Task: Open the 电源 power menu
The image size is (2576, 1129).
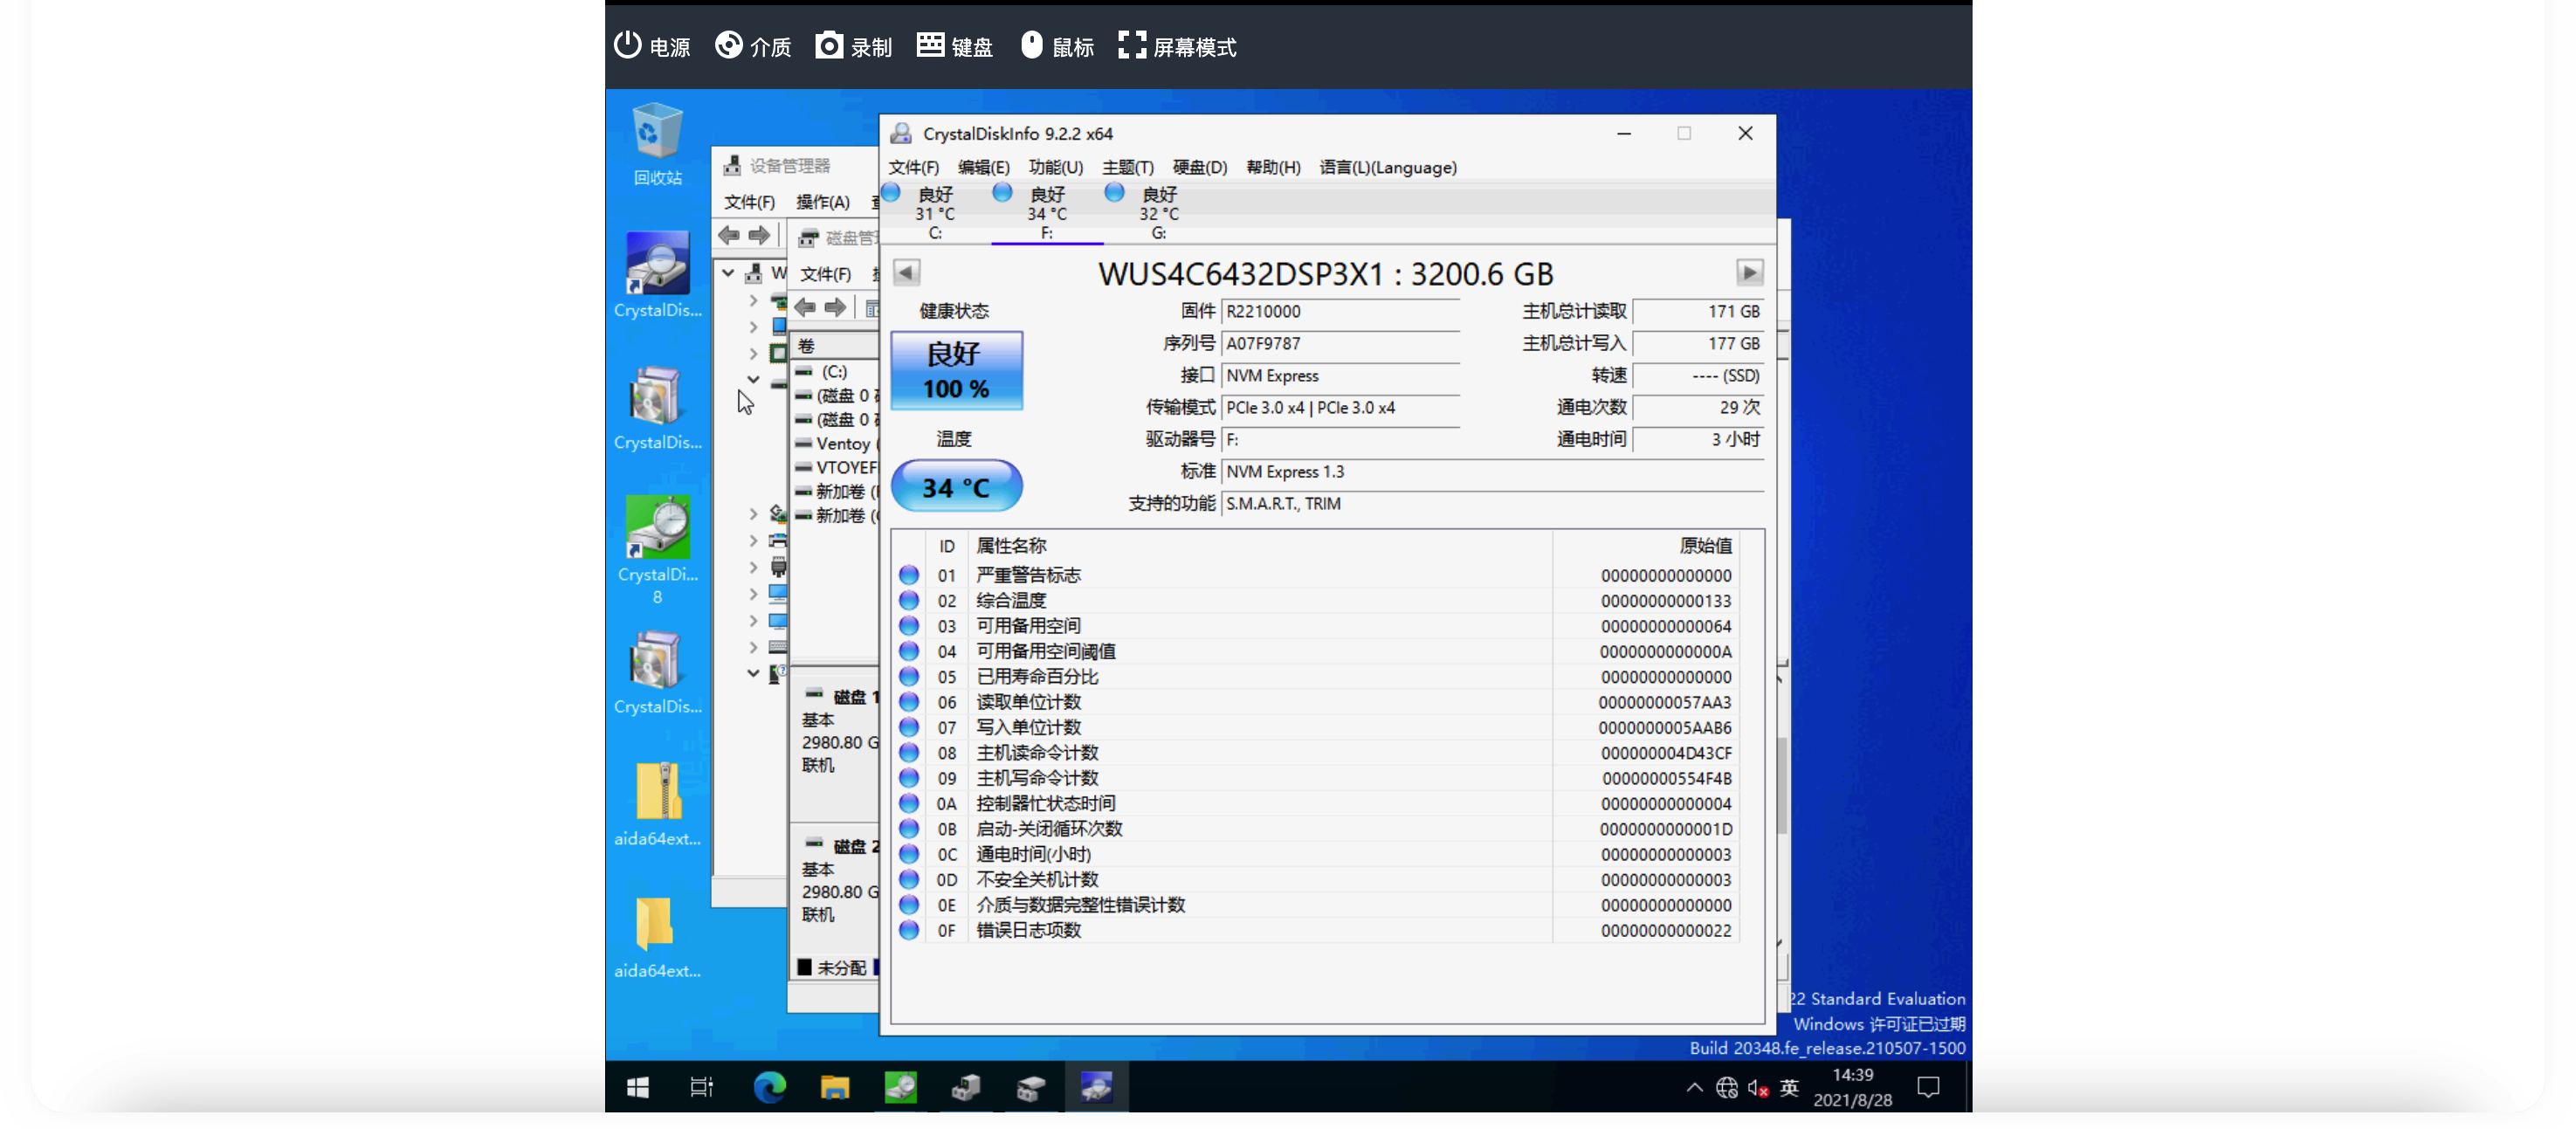Action: coord(652,46)
